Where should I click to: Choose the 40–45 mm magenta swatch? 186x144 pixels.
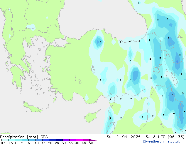[x=80, y=140]
